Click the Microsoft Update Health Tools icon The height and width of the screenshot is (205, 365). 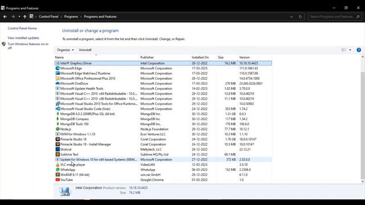pyautogui.click(x=58, y=89)
